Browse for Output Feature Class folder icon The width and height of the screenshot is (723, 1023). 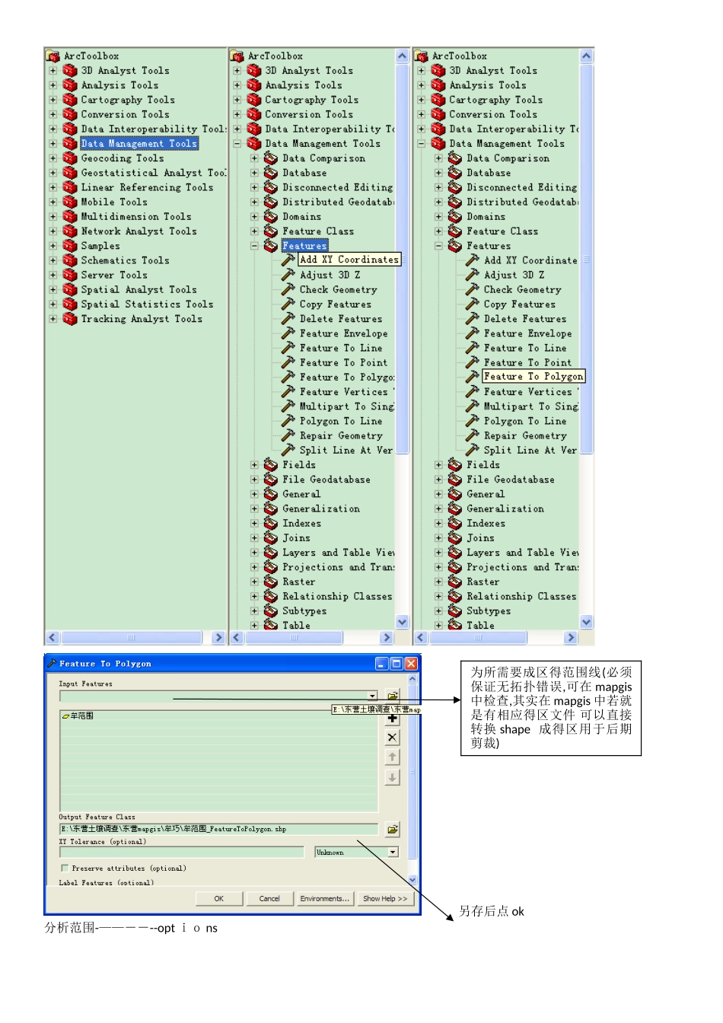click(x=392, y=829)
